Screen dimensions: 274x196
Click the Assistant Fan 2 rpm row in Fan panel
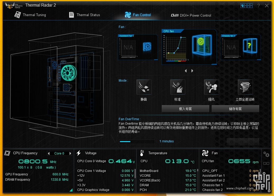click(x=230, y=180)
